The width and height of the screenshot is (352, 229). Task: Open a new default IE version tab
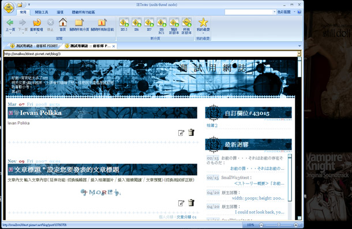[174, 22]
